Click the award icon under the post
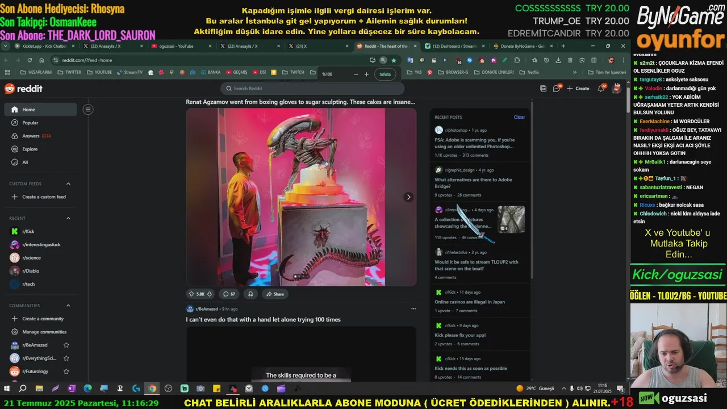This screenshot has width=727, height=409. pos(250,294)
